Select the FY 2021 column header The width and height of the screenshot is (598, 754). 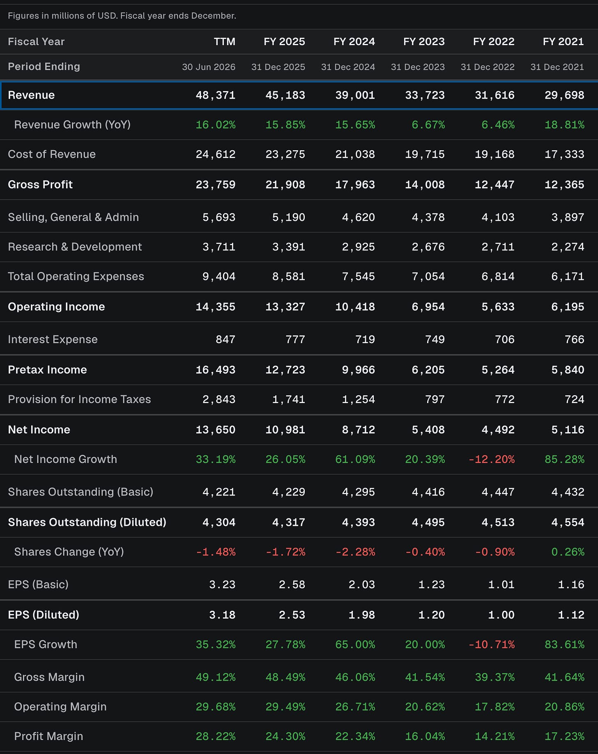click(563, 41)
